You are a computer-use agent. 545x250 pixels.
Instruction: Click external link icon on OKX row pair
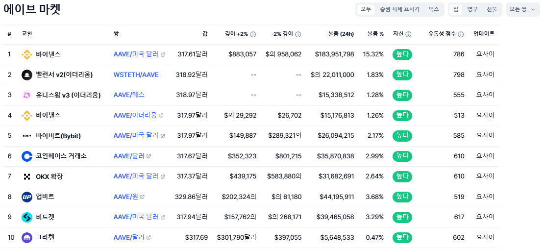163,176
